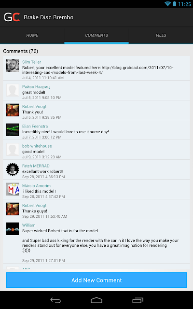Tap bob whitehouse's blank placeholder avatar

point(13,149)
